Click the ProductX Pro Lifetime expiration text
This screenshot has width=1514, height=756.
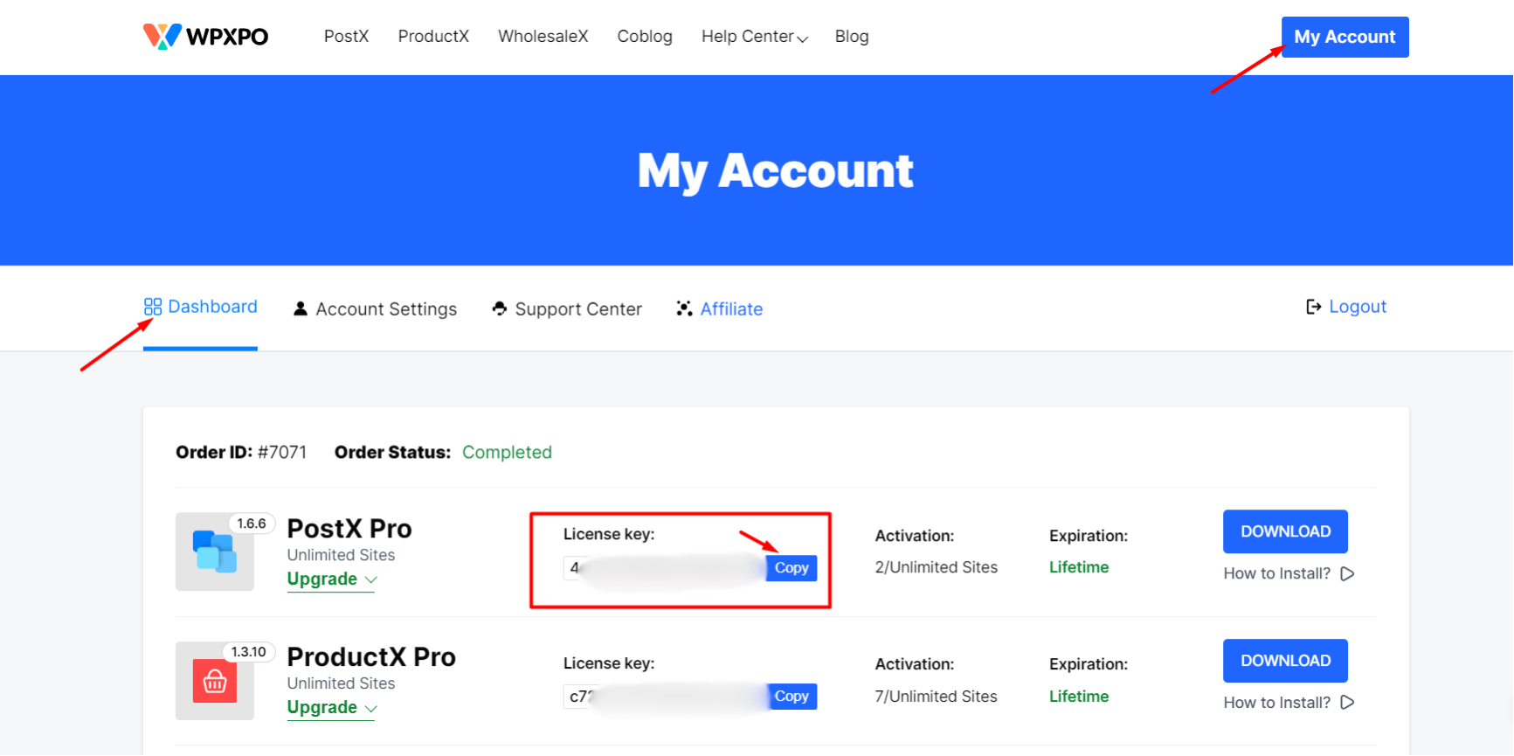tap(1079, 697)
